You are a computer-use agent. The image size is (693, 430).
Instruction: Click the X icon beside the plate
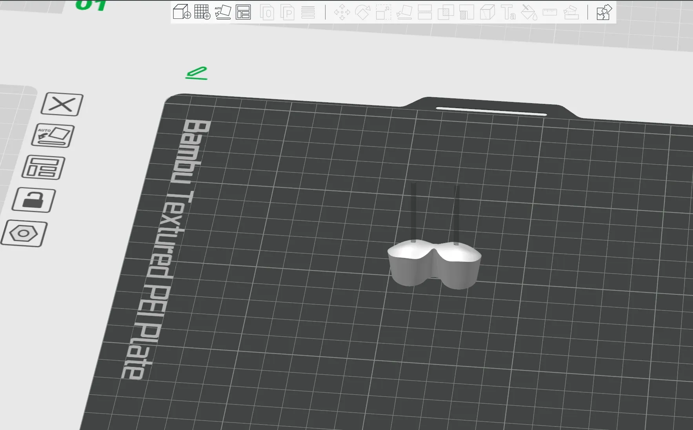coord(62,104)
